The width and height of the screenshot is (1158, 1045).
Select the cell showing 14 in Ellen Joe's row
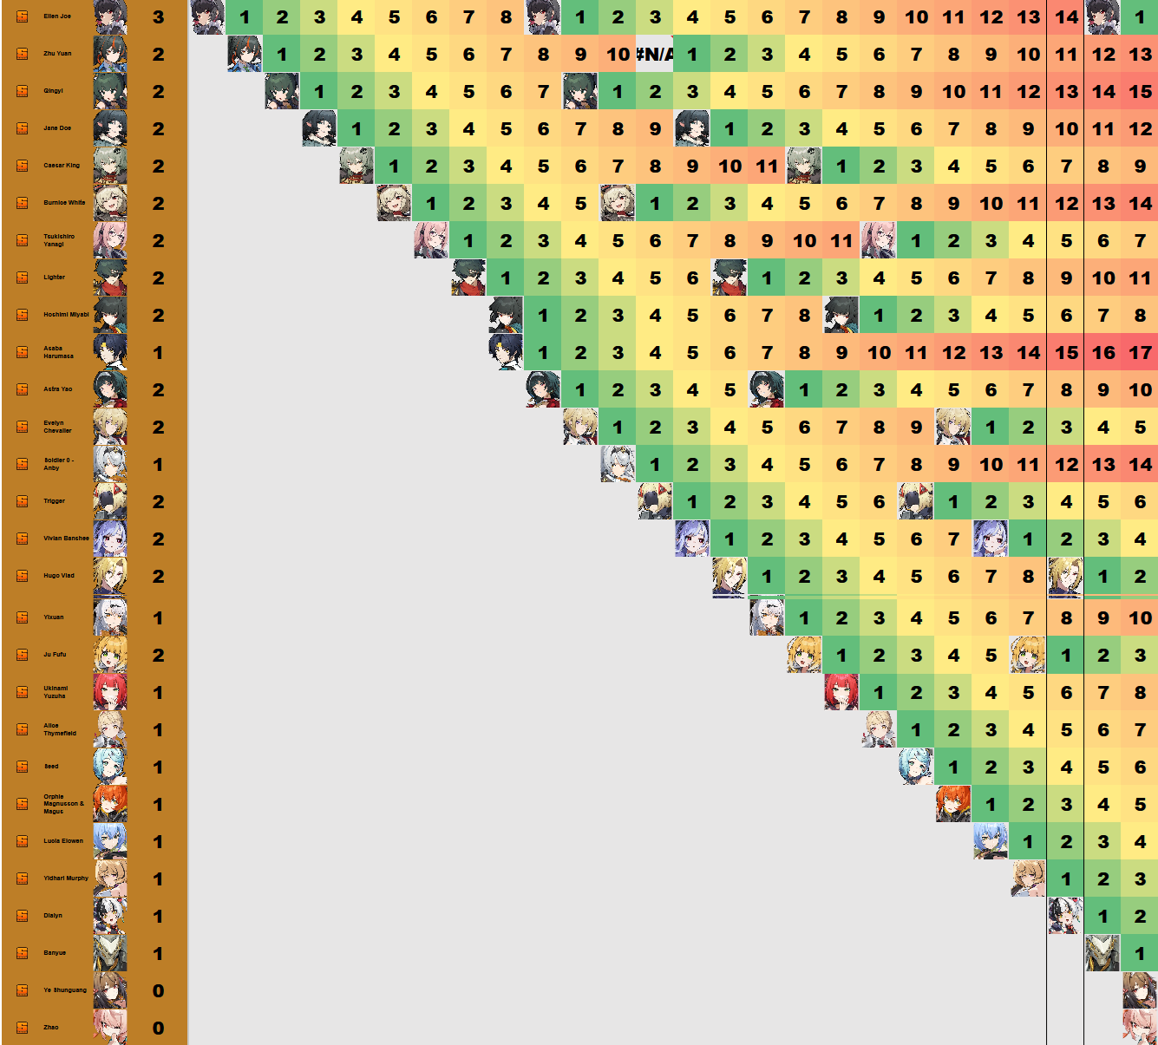click(x=1066, y=16)
